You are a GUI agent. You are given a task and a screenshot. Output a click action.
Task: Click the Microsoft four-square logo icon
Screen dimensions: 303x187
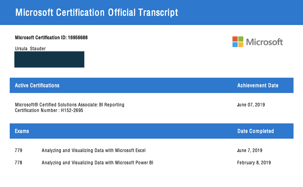238,42
